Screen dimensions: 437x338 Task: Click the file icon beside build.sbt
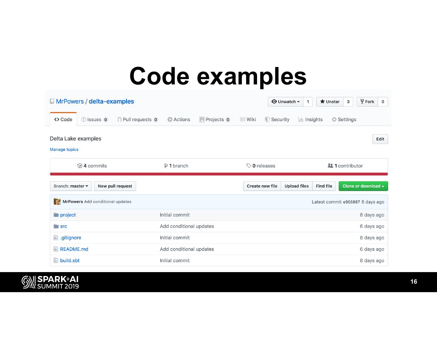click(x=56, y=261)
